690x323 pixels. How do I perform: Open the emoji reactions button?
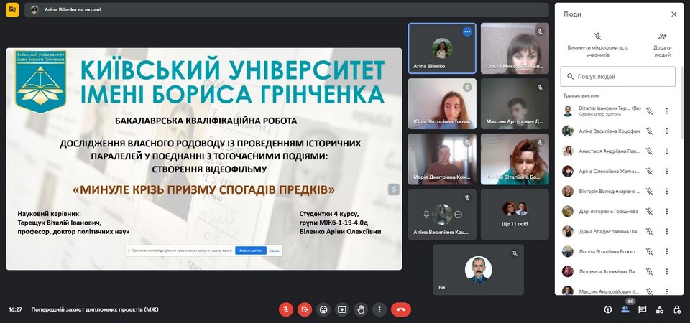(323, 309)
